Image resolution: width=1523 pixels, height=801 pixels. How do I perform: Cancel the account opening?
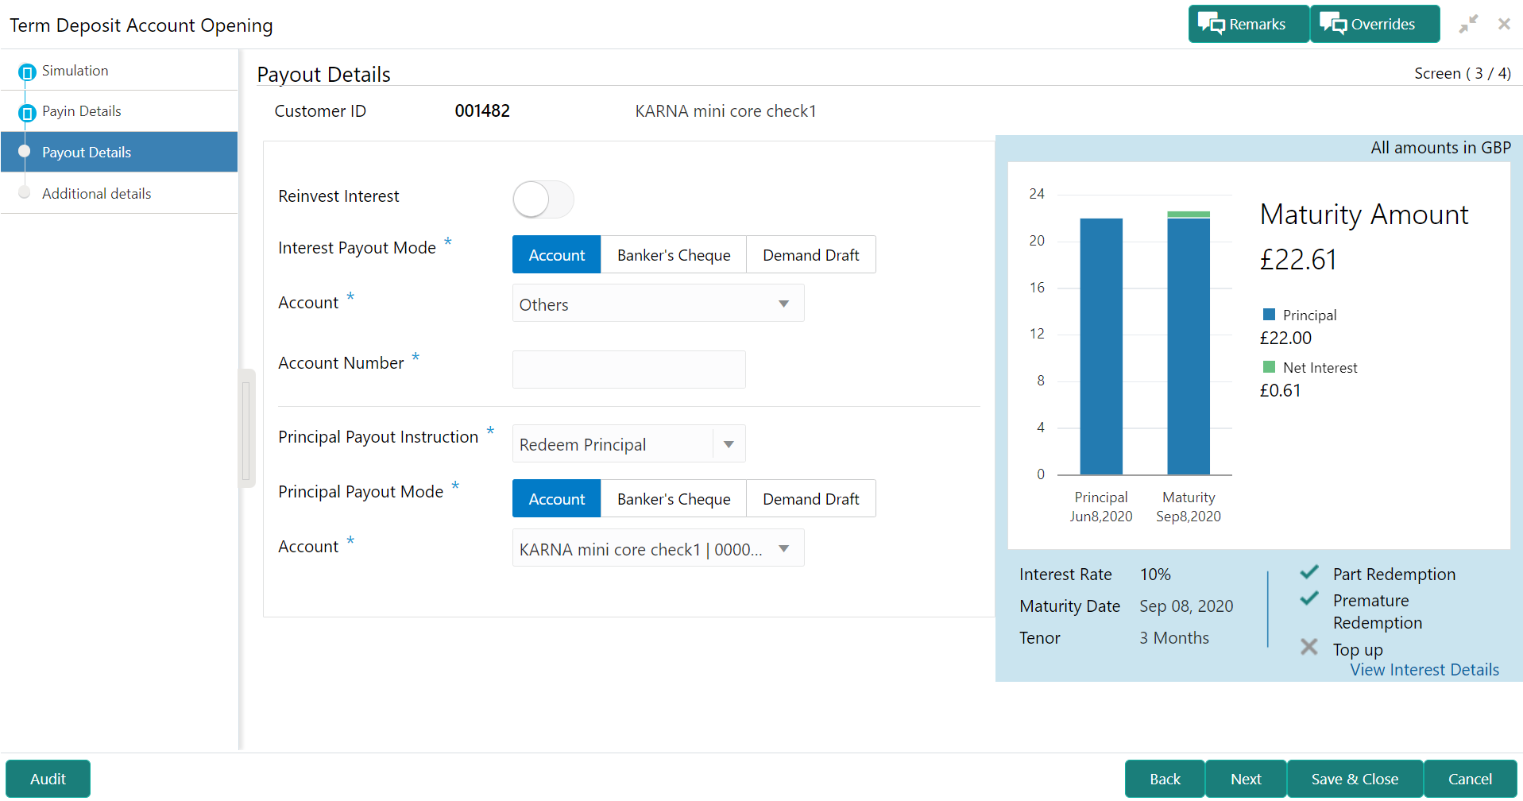tap(1470, 779)
